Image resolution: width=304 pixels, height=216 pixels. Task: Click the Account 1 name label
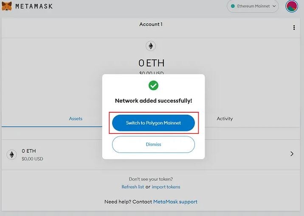pyautogui.click(x=151, y=24)
